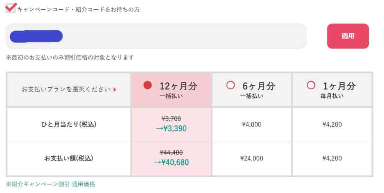Click the お支払い額(税込) row label
384x193 pixels.
coord(69,158)
